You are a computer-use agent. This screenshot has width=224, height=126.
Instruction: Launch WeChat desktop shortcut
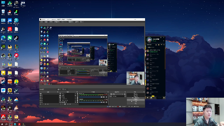(x=10, y=38)
